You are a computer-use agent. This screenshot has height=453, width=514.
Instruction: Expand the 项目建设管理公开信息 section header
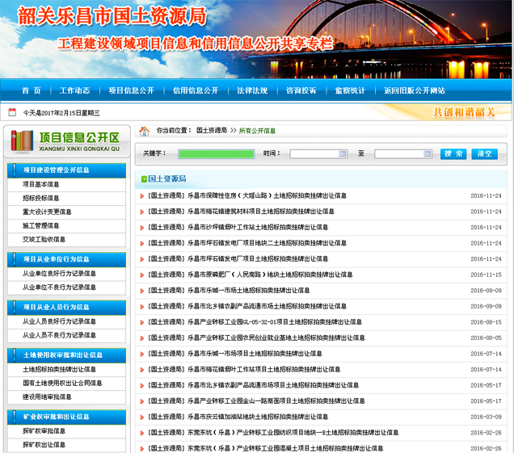click(x=65, y=170)
